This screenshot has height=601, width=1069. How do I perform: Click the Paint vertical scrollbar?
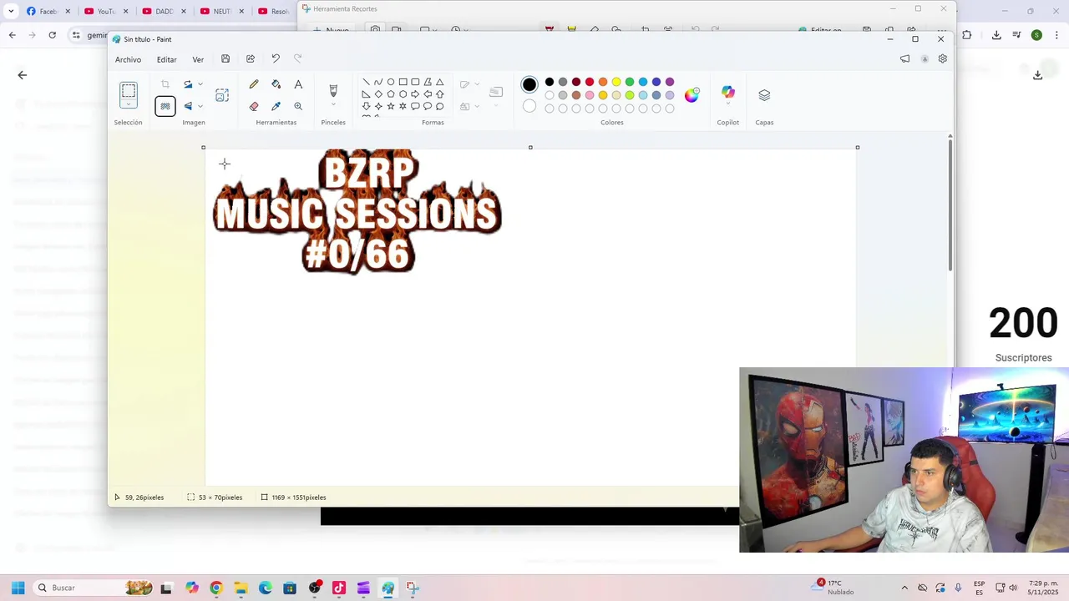pyautogui.click(x=950, y=207)
